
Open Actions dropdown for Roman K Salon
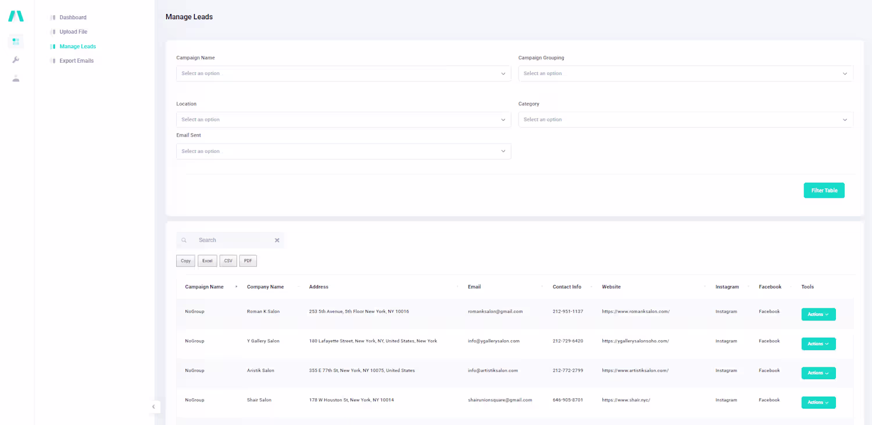[819, 315]
